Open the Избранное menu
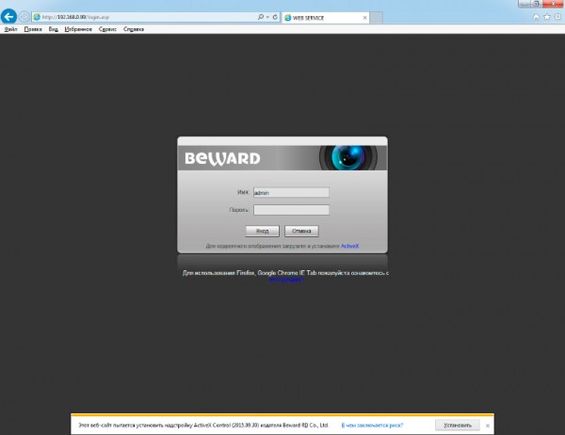 click(x=78, y=29)
